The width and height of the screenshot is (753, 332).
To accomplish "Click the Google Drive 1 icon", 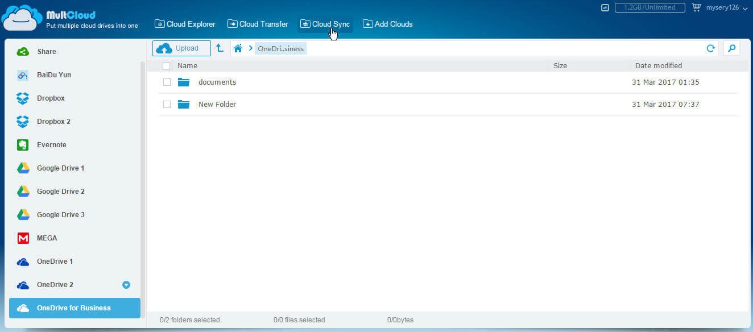I will [23, 168].
